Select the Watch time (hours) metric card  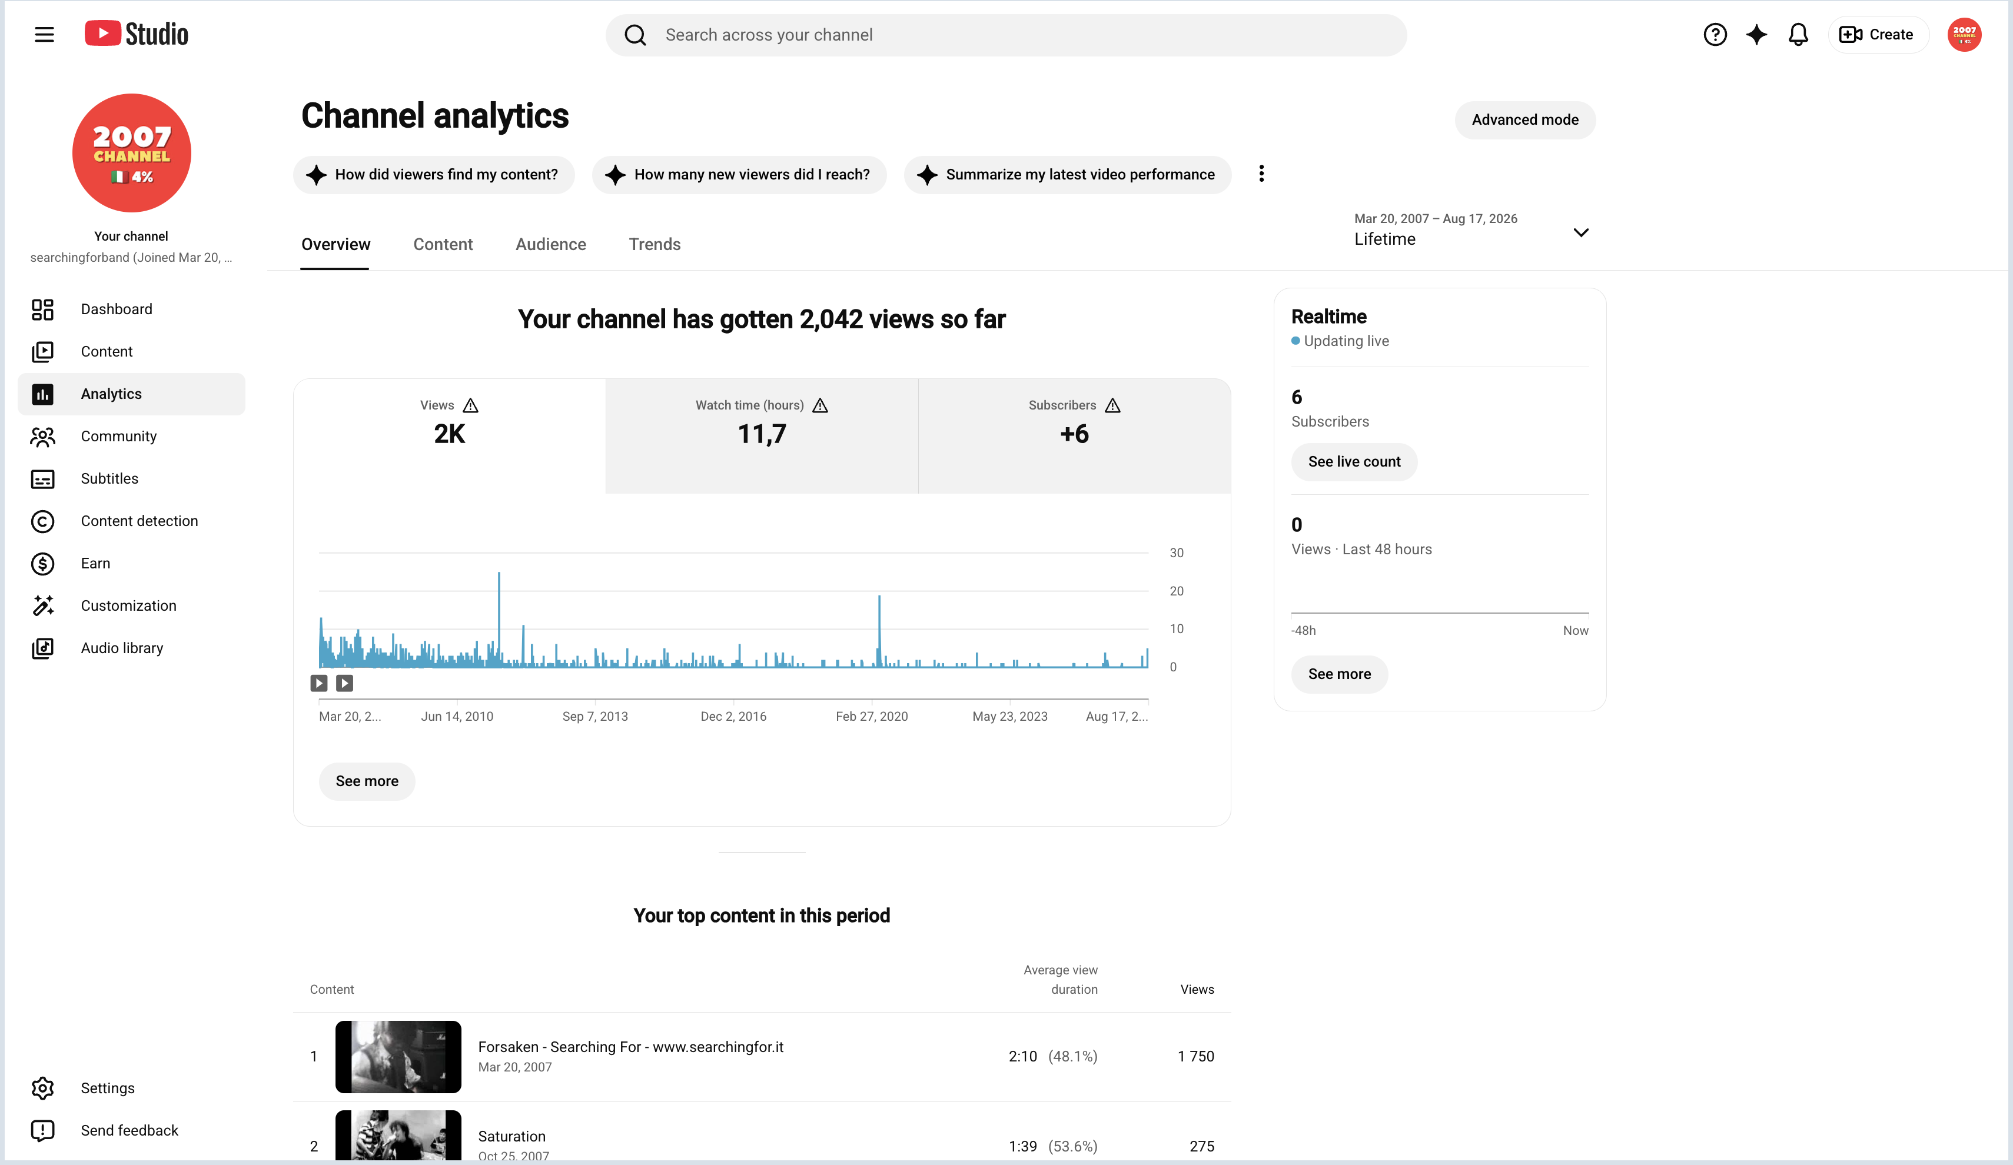762,436
